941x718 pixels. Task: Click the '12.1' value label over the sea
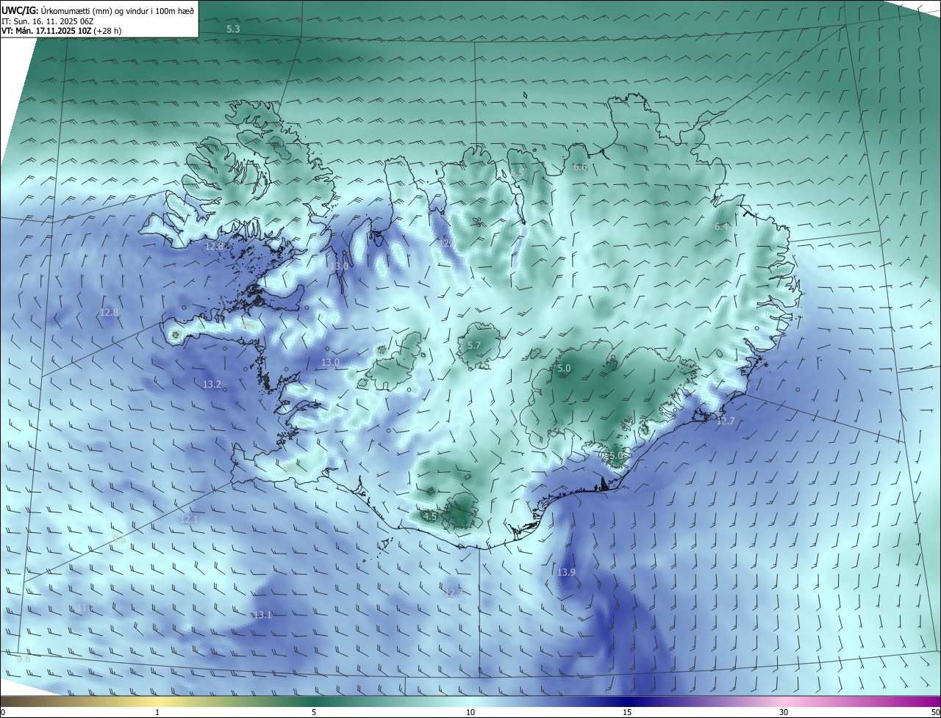pos(189,519)
